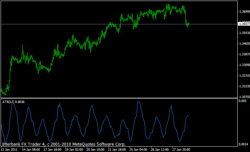Click the end of the blue ATR line
Viewport: 250px width, 152px height.
(188, 117)
